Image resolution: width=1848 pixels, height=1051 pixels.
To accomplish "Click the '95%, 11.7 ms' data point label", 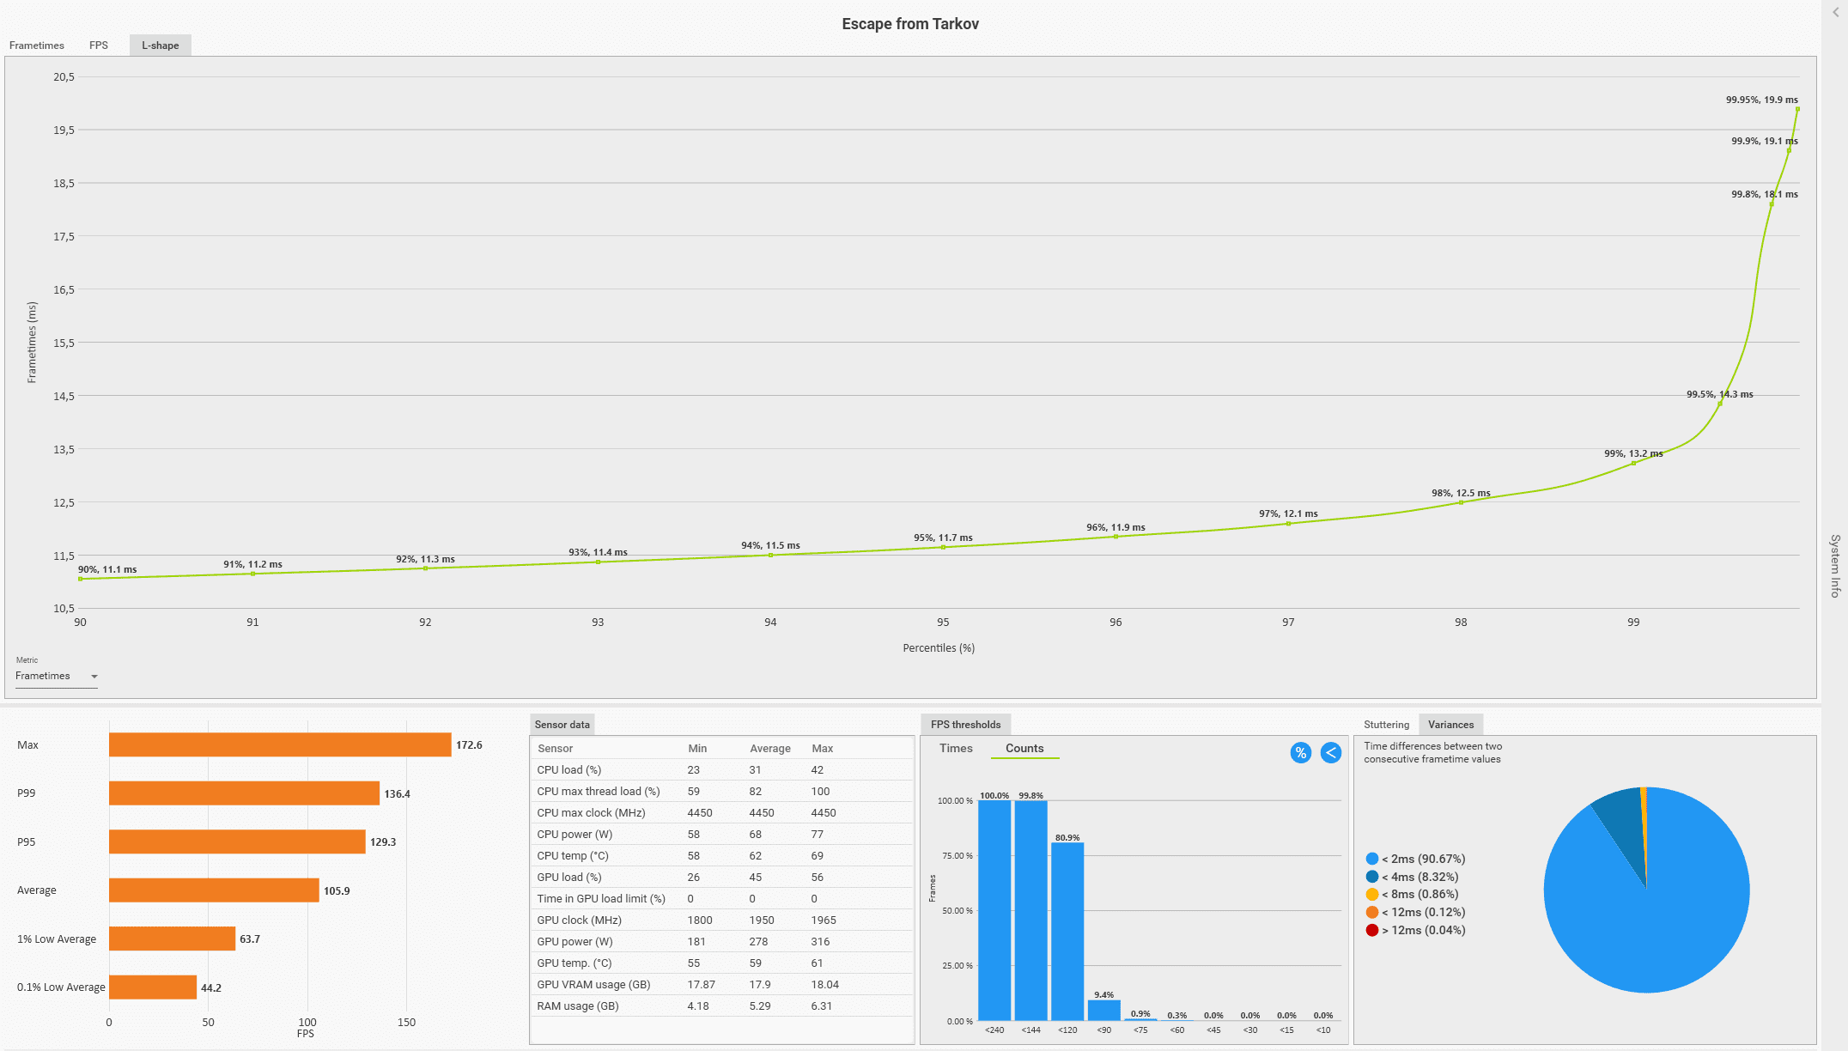I will 943,538.
